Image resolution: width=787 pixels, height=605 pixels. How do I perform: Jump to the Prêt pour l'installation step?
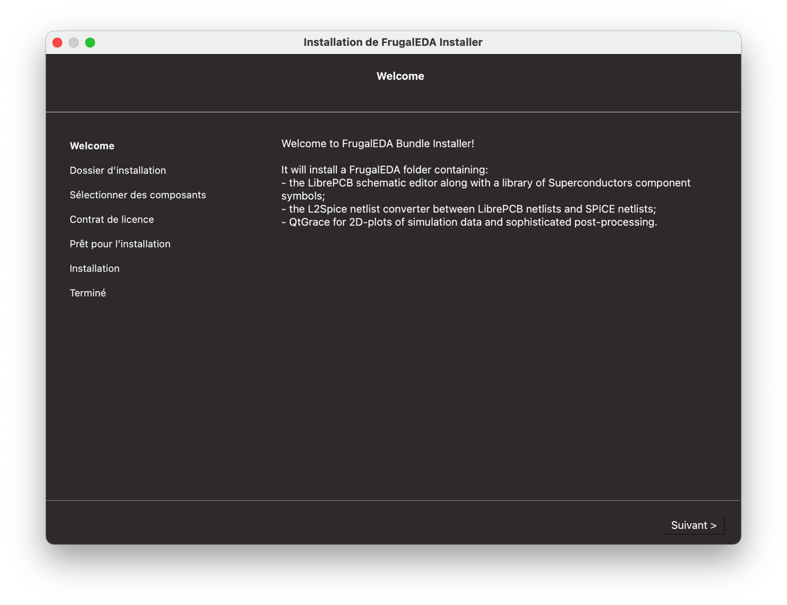tap(120, 244)
